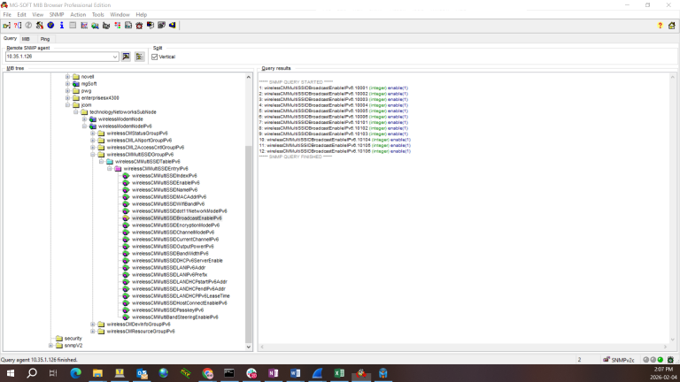Select wirelessCMMultiSSIDPasskeyIPv6 leaf
The width and height of the screenshot is (680, 382).
click(x=167, y=310)
